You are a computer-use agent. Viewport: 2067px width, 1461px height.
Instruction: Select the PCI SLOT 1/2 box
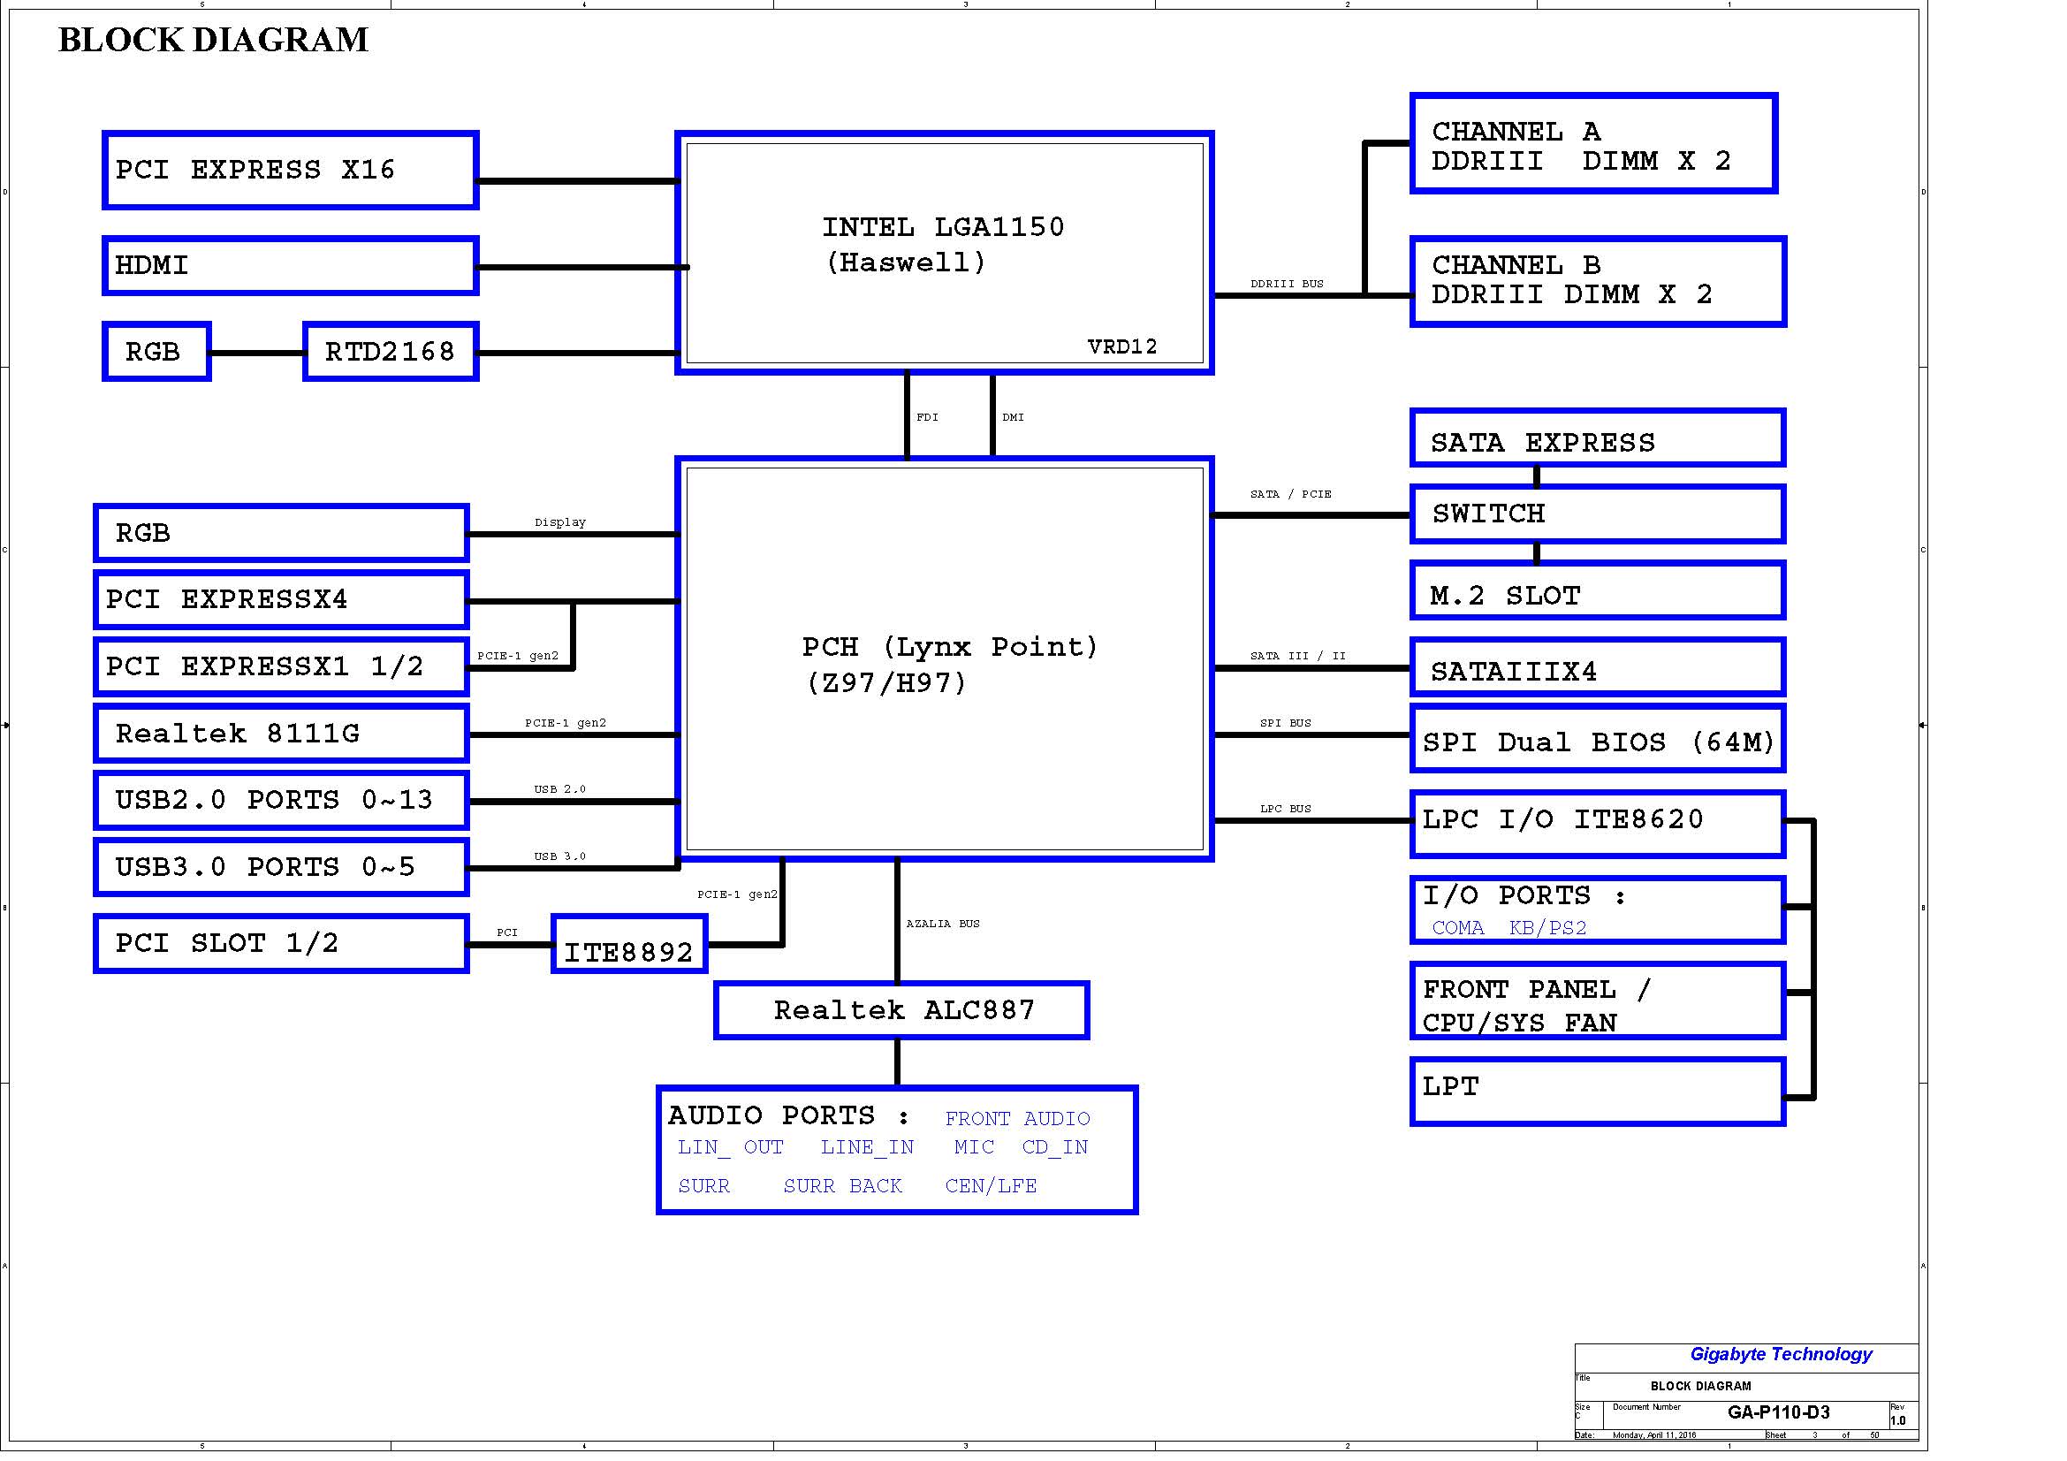(281, 943)
